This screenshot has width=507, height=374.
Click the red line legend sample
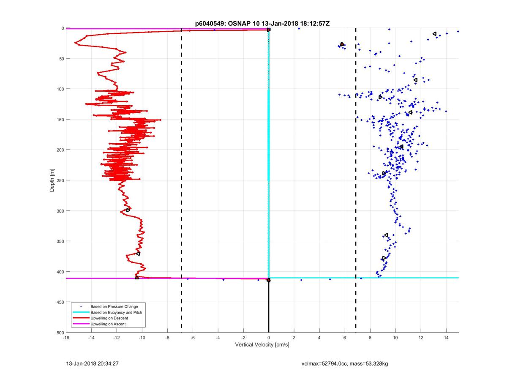click(x=81, y=318)
